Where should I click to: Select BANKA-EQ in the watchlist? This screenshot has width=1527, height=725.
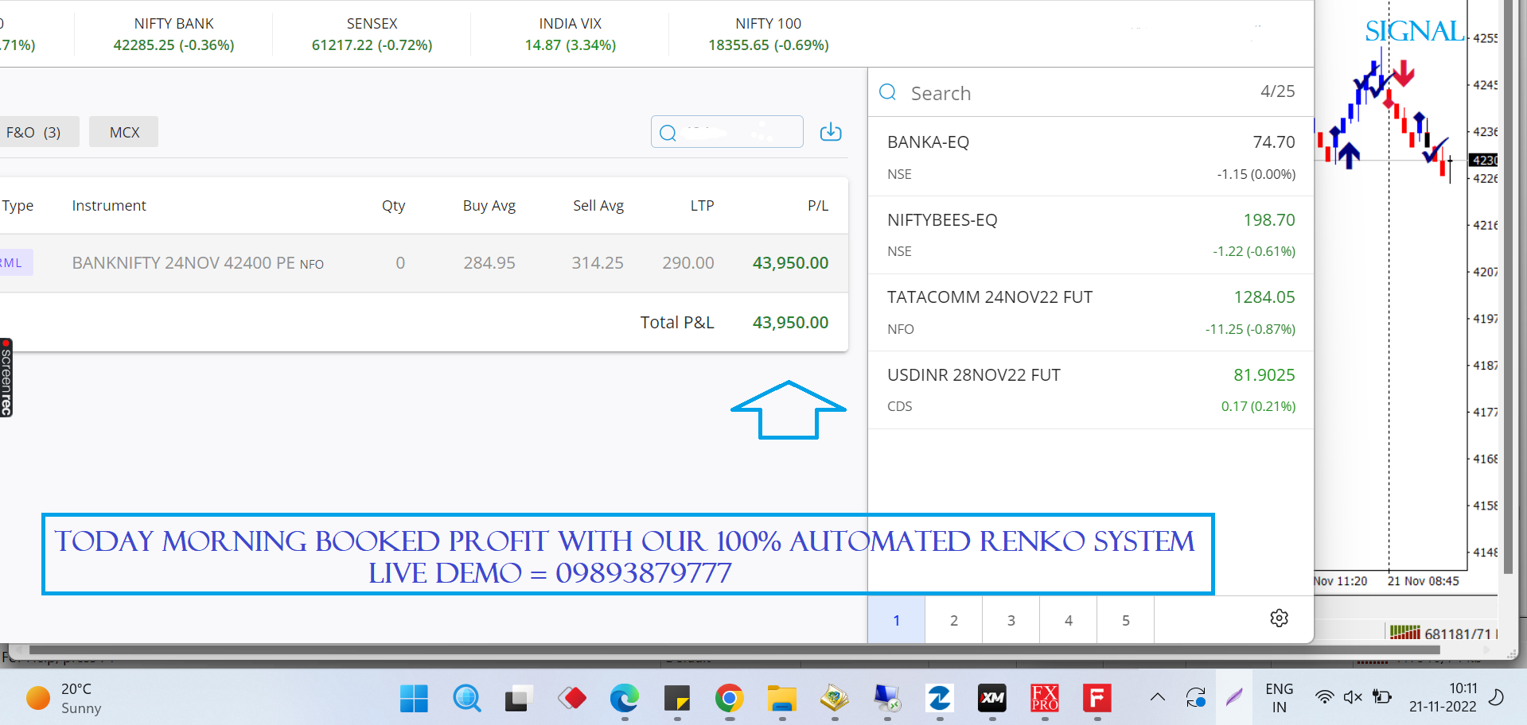click(x=1091, y=157)
